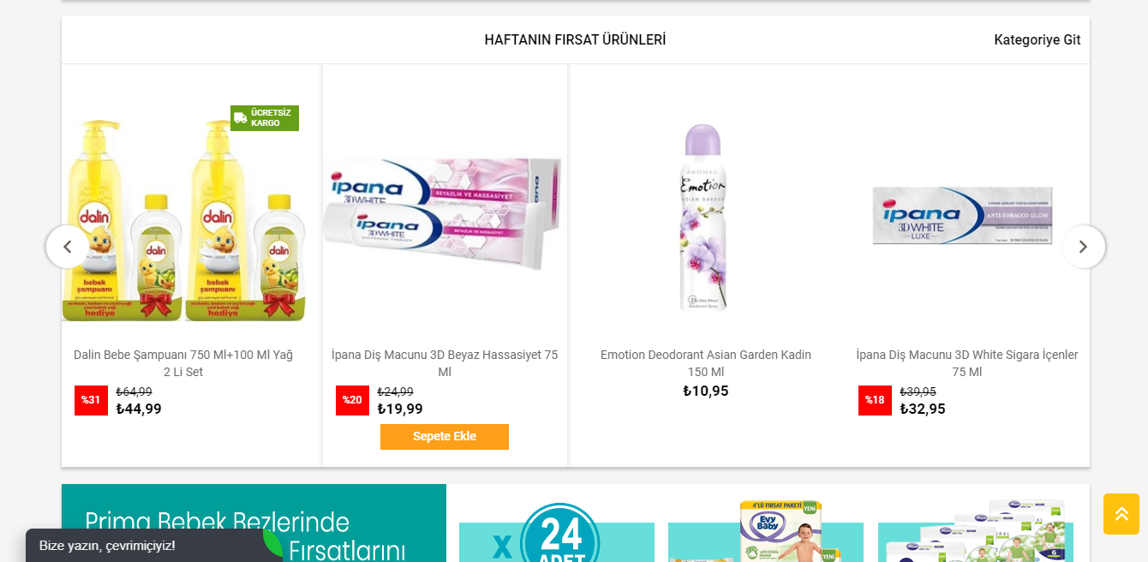This screenshot has width=1148, height=562.
Task: Click the Emotion deodorant spray image
Action: (x=704, y=217)
